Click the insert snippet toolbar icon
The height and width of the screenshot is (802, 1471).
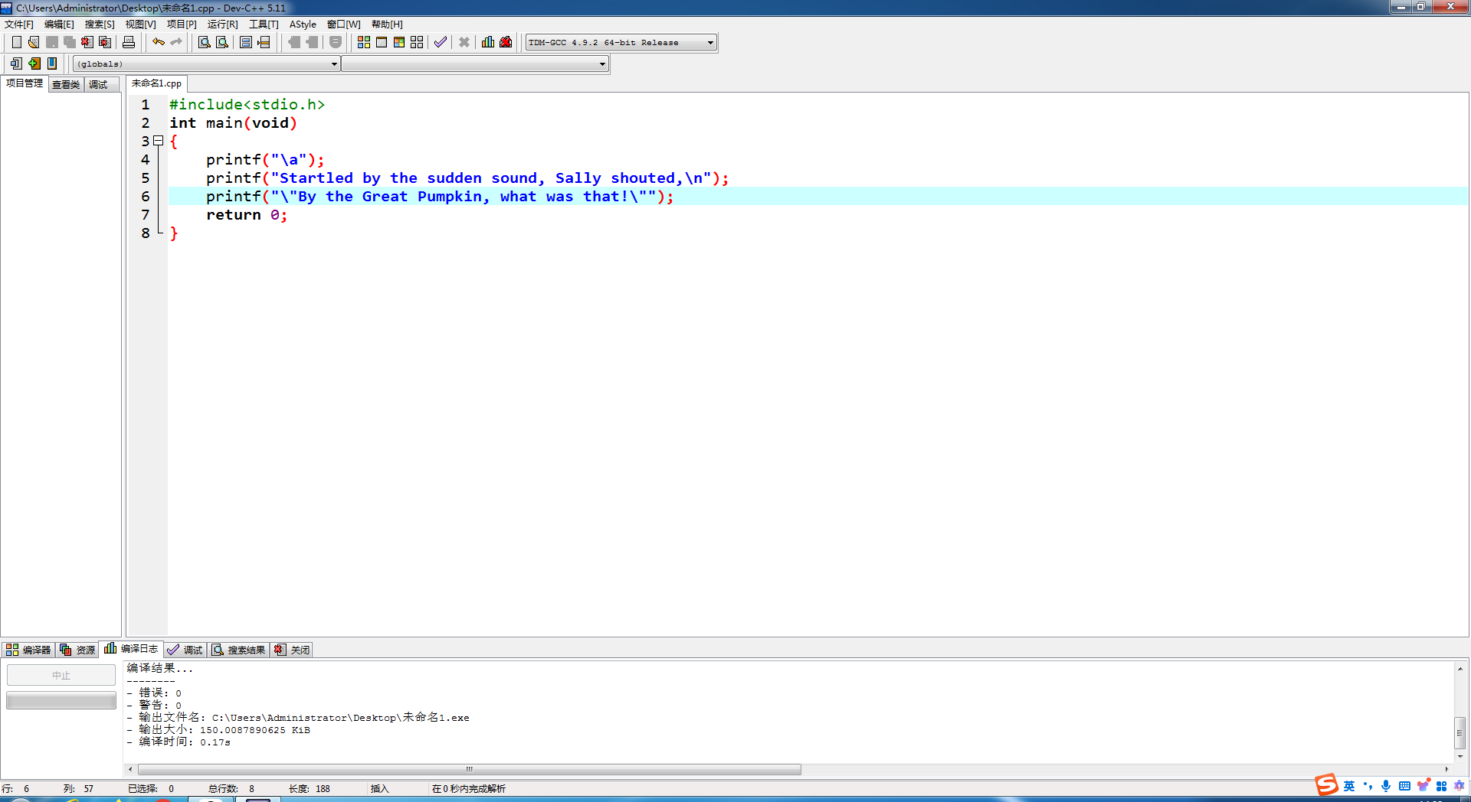click(16, 64)
